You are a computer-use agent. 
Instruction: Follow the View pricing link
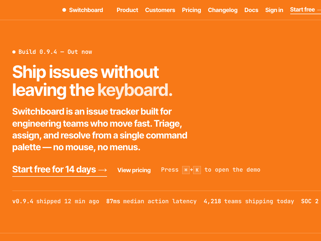(x=134, y=170)
